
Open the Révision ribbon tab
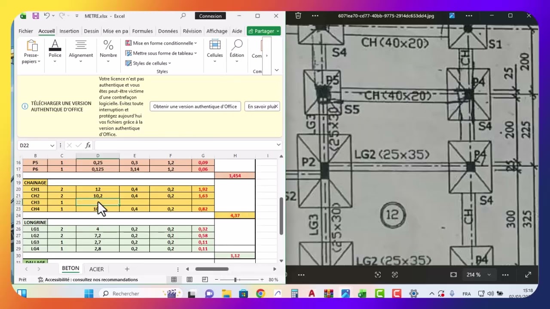tap(192, 31)
